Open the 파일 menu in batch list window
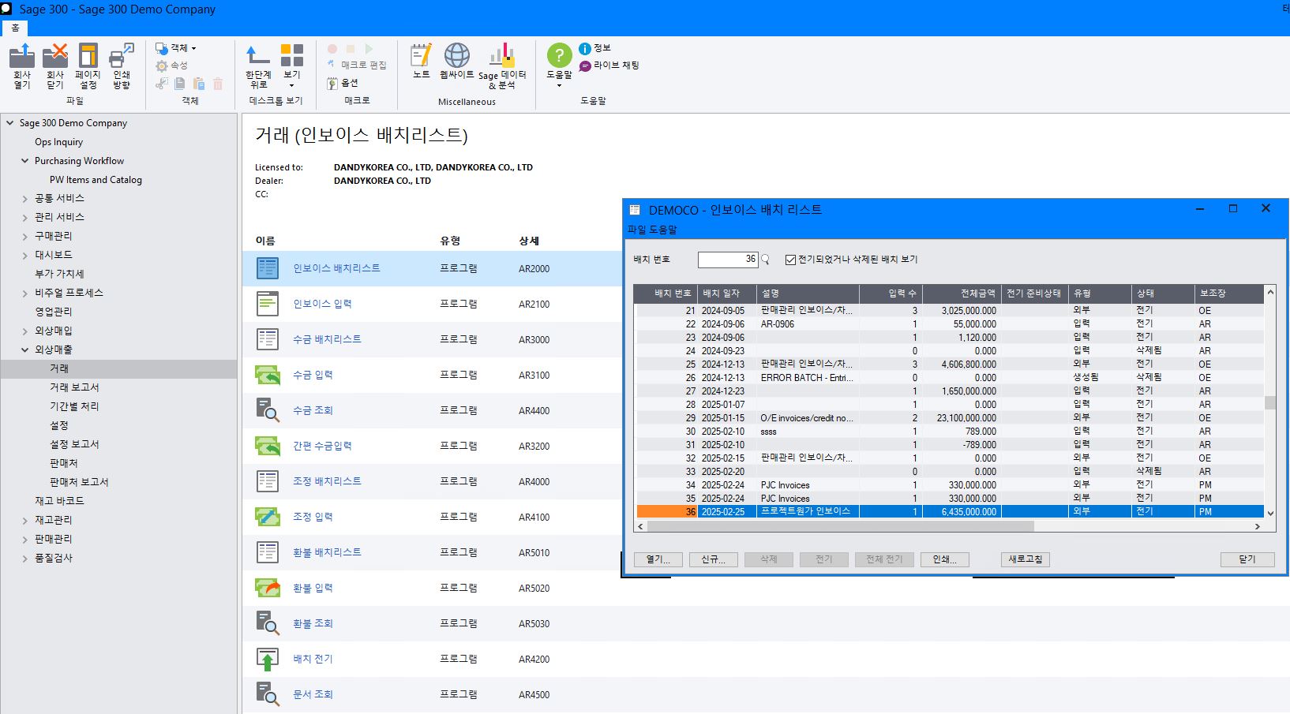This screenshot has height=714, width=1290. pos(636,230)
